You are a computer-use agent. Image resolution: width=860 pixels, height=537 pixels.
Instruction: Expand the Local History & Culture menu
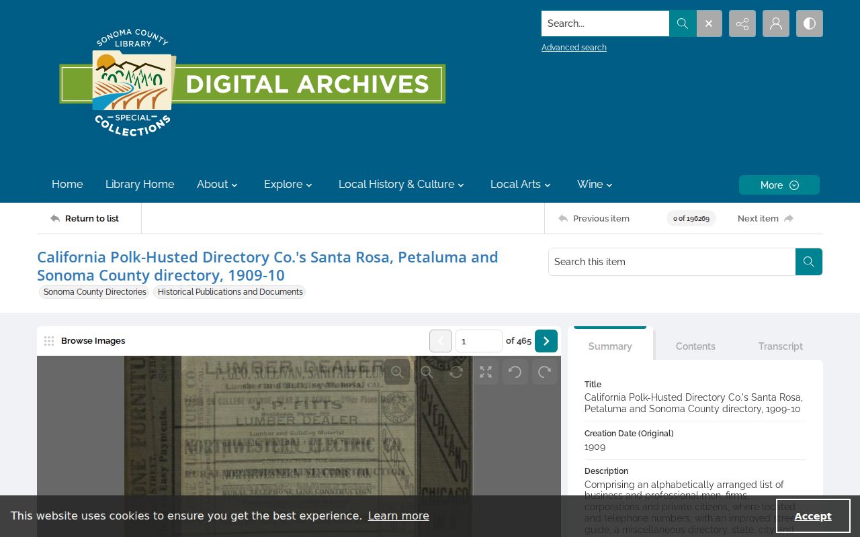pos(401,185)
